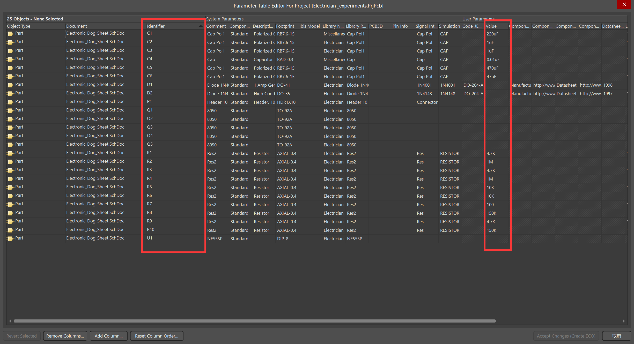Click the part icon in R10 row
Viewport: 634px width, 344px height.
10,230
